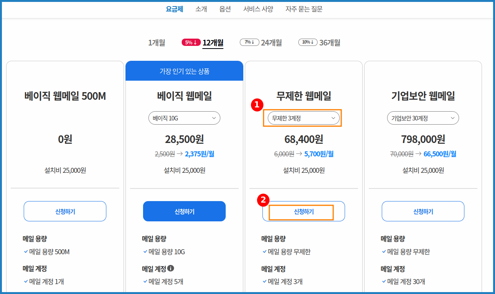Open the 무제한 3계정 dropdown
Screen dimensions: 495x294
pyautogui.click(x=303, y=118)
